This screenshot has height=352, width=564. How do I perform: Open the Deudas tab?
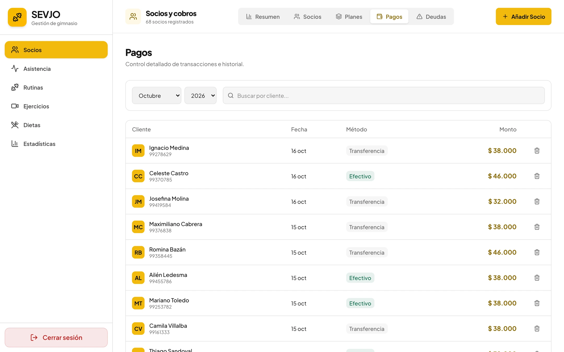[431, 17]
